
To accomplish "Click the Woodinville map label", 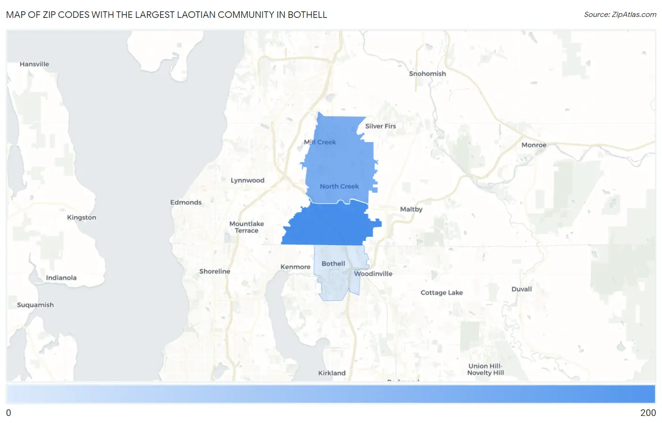I will click(373, 273).
